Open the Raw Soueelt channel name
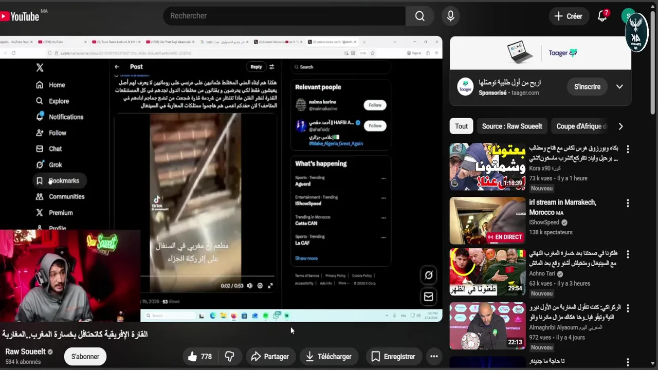The image size is (658, 370). [25, 351]
